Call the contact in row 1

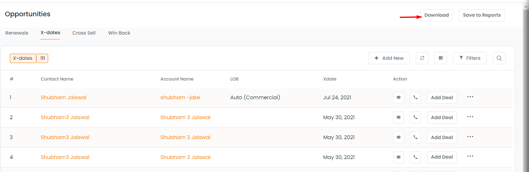pyautogui.click(x=415, y=98)
